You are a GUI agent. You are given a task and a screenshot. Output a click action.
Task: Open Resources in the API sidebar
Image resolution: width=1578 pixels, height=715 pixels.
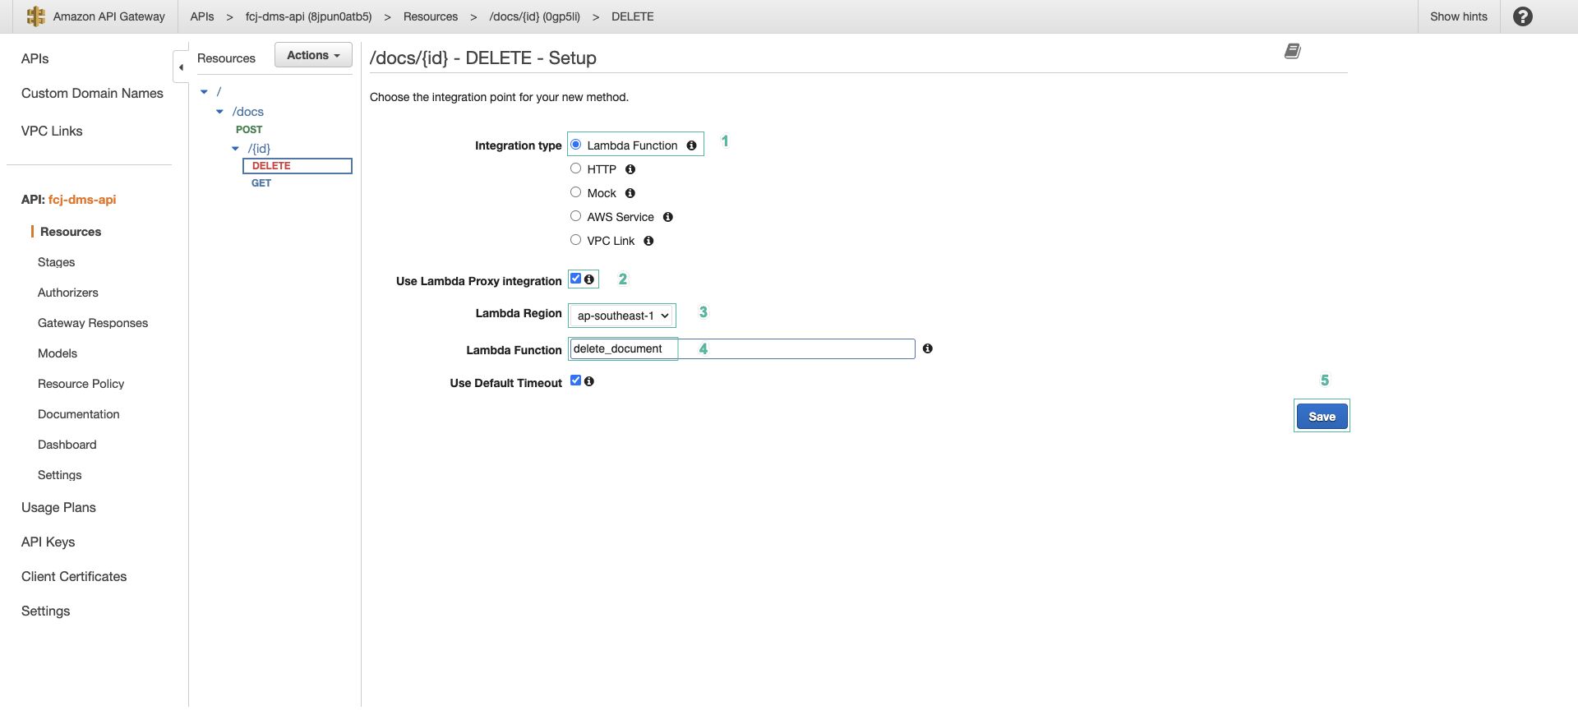(71, 232)
